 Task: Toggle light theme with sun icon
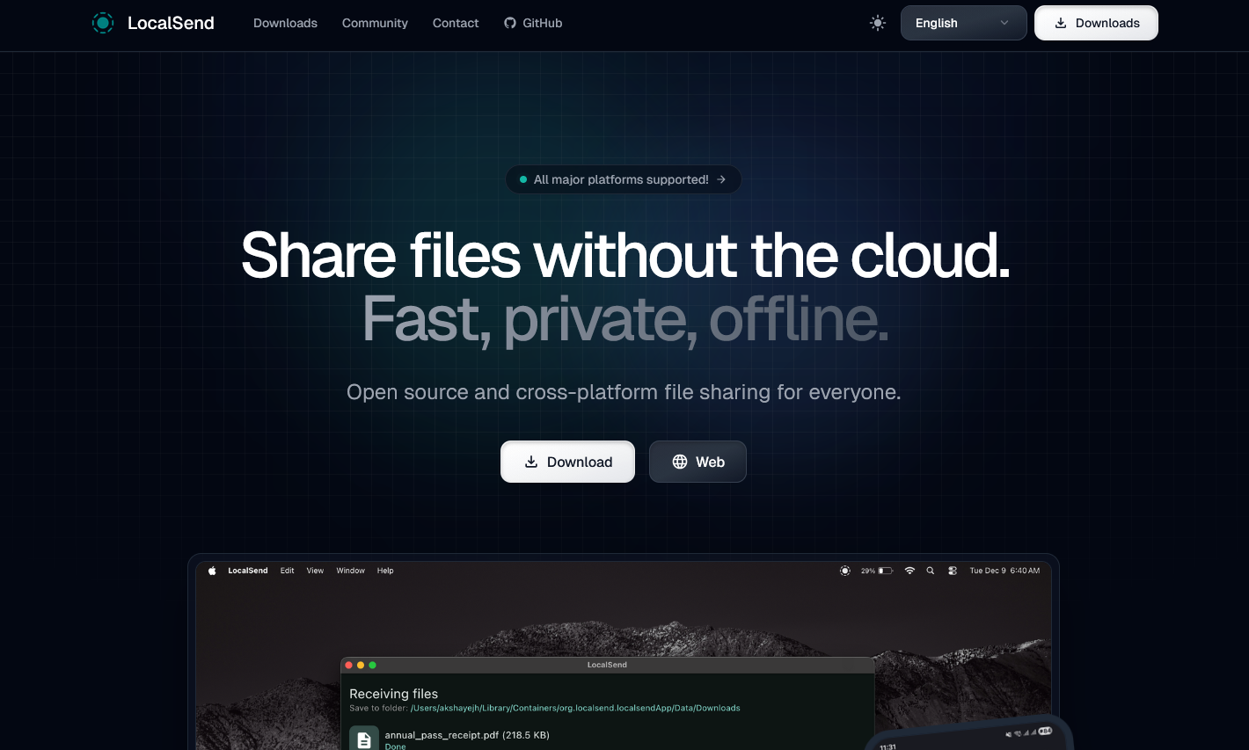point(878,23)
